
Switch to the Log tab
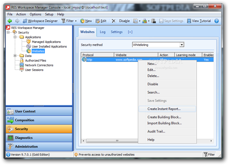tap(102, 32)
